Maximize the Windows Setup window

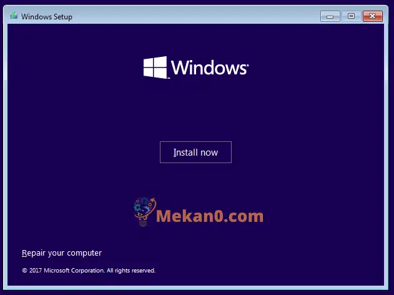tap(351, 16)
